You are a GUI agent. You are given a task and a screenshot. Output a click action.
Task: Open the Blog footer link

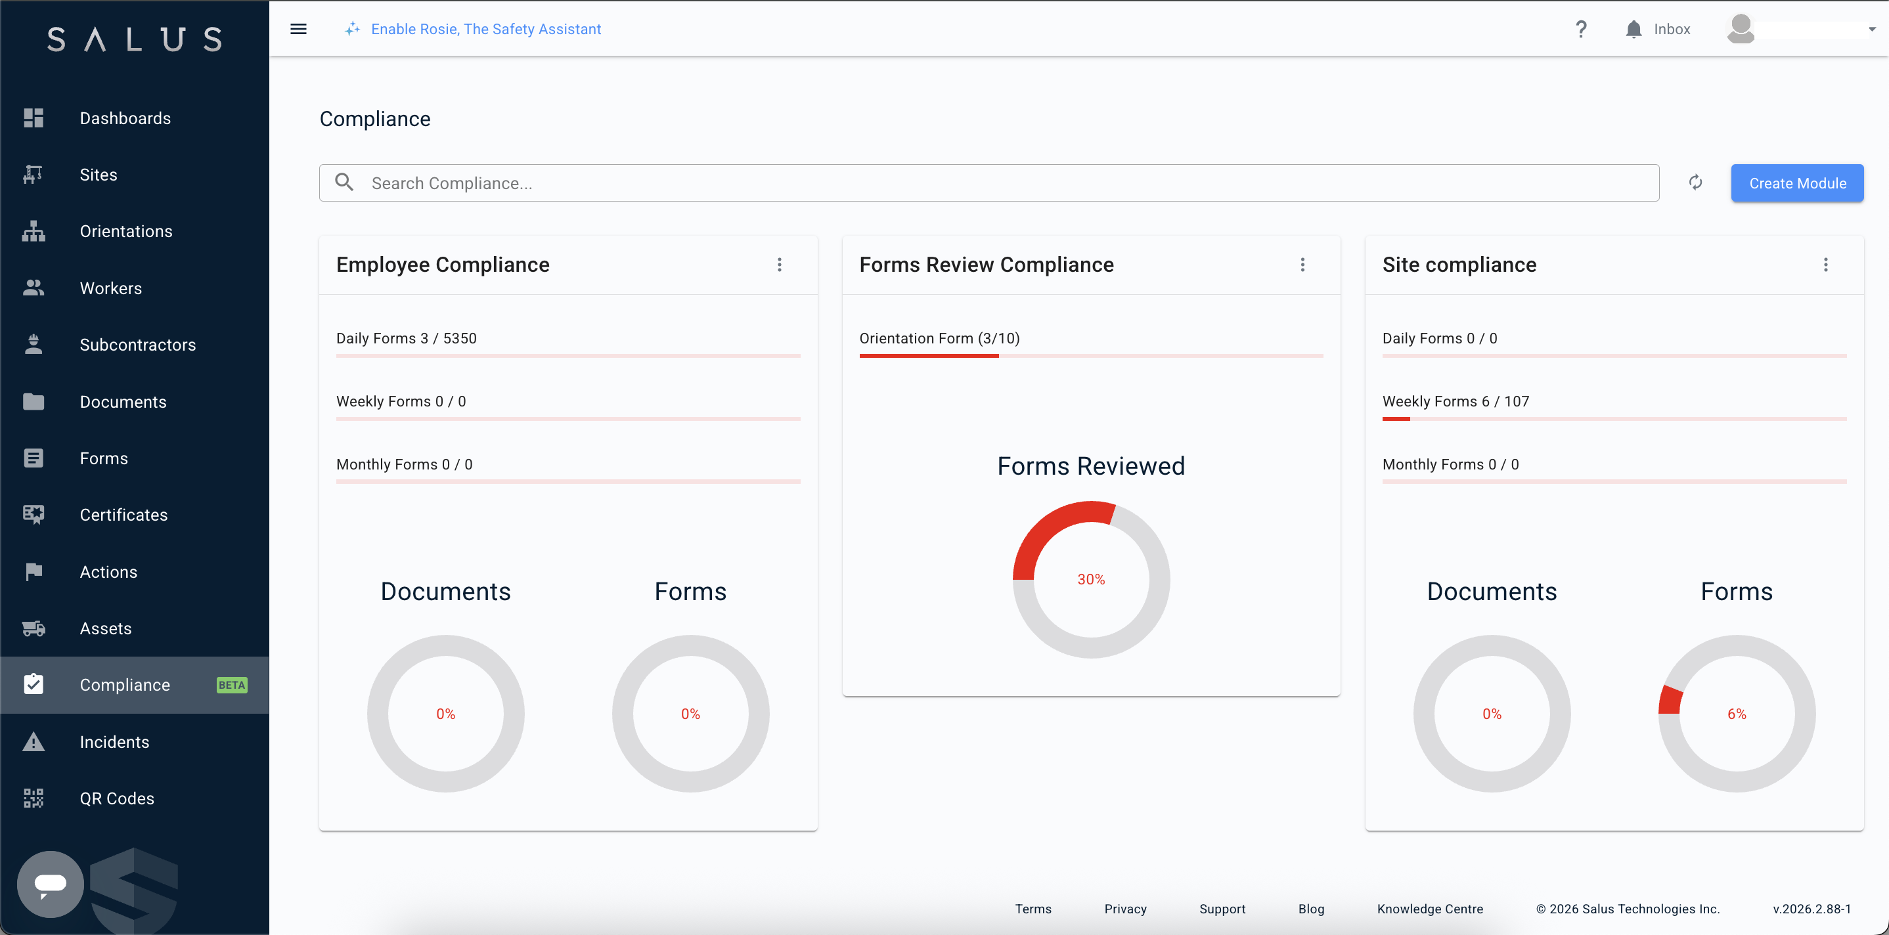coord(1311,909)
